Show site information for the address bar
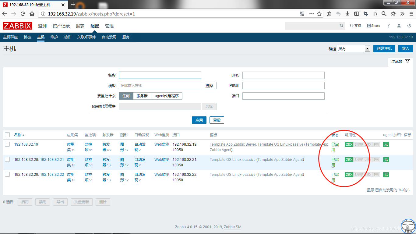This screenshot has width=416, height=234. 43,14
